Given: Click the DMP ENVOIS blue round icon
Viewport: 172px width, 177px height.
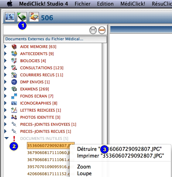Looking at the screenshot, I should click(14, 82).
